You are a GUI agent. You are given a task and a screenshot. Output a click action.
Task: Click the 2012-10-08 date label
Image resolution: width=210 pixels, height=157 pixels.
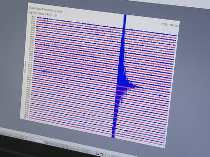point(169,24)
